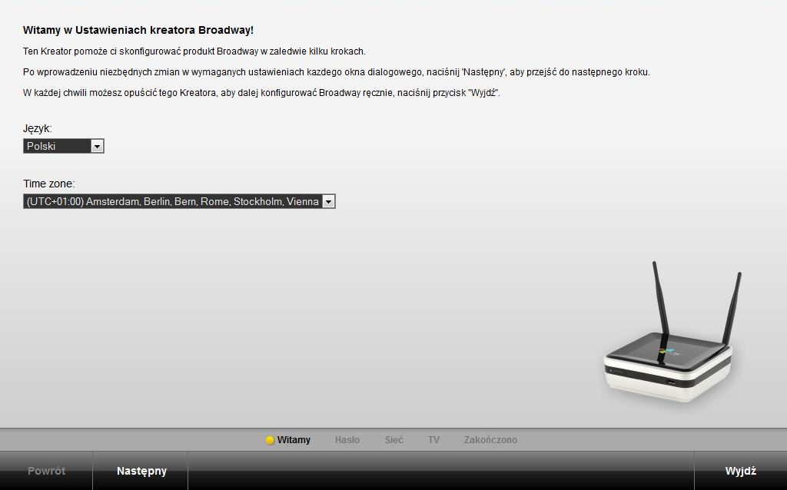Screen dimensions: 787x490
Task: Go to the Zakończono wizard step
Action: click(x=490, y=440)
